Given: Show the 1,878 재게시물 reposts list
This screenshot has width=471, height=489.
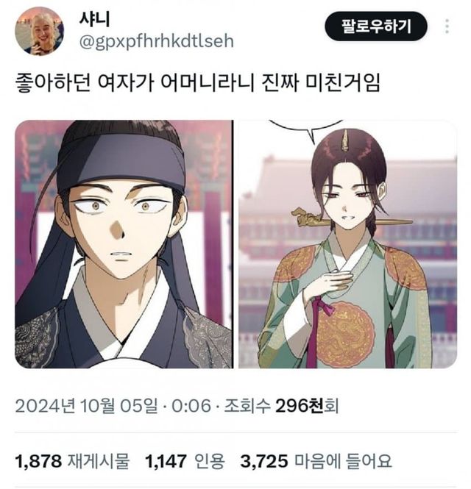Looking at the screenshot, I should [x=72, y=461].
